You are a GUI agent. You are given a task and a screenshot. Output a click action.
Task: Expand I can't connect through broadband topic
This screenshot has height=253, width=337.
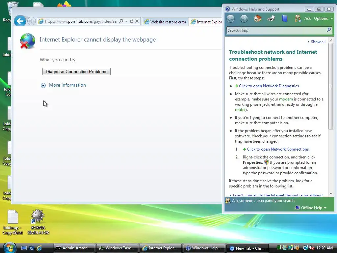pyautogui.click(x=277, y=195)
